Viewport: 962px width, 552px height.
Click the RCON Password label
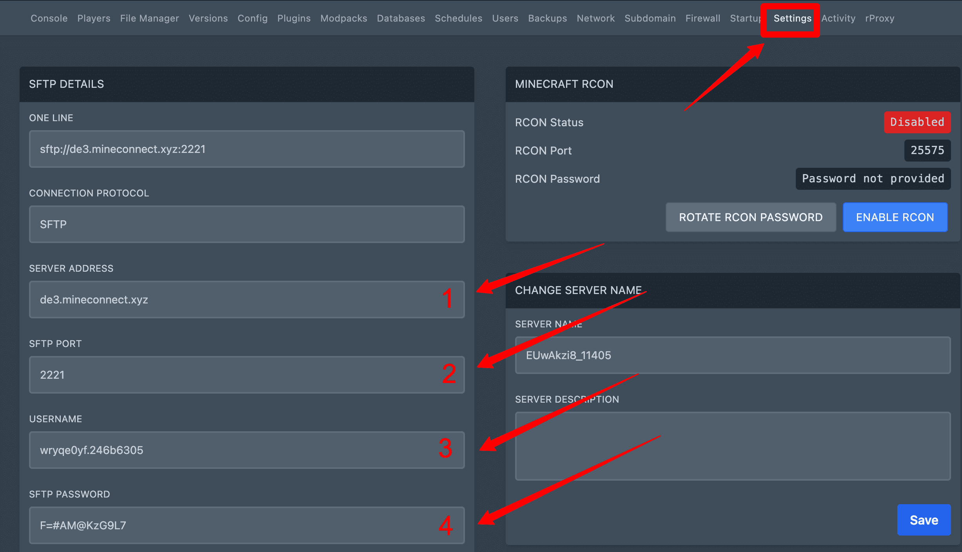[557, 179]
